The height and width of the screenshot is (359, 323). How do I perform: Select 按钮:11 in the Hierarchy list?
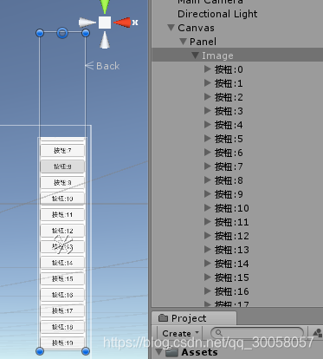coord(232,222)
